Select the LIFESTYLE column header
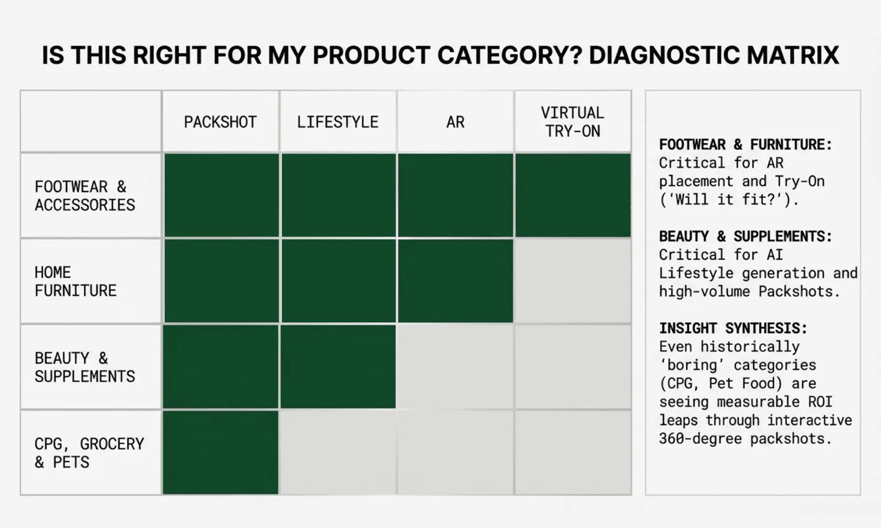The image size is (881, 528). (338, 122)
